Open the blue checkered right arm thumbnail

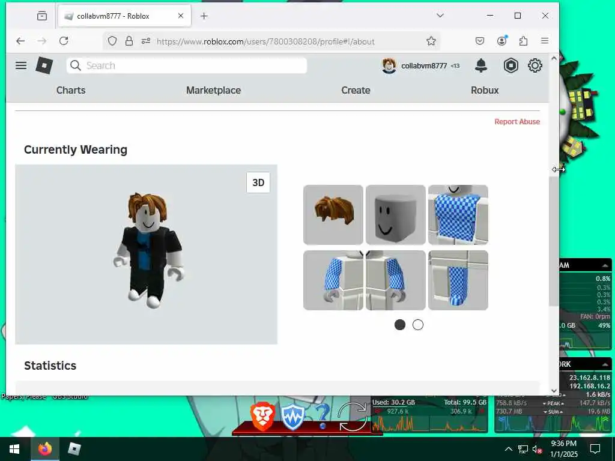[x=333, y=280]
